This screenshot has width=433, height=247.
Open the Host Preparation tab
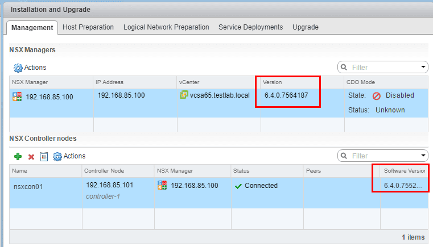click(88, 27)
